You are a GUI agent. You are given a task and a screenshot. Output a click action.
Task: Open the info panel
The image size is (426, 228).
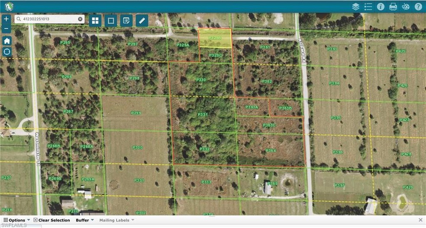point(381,6)
